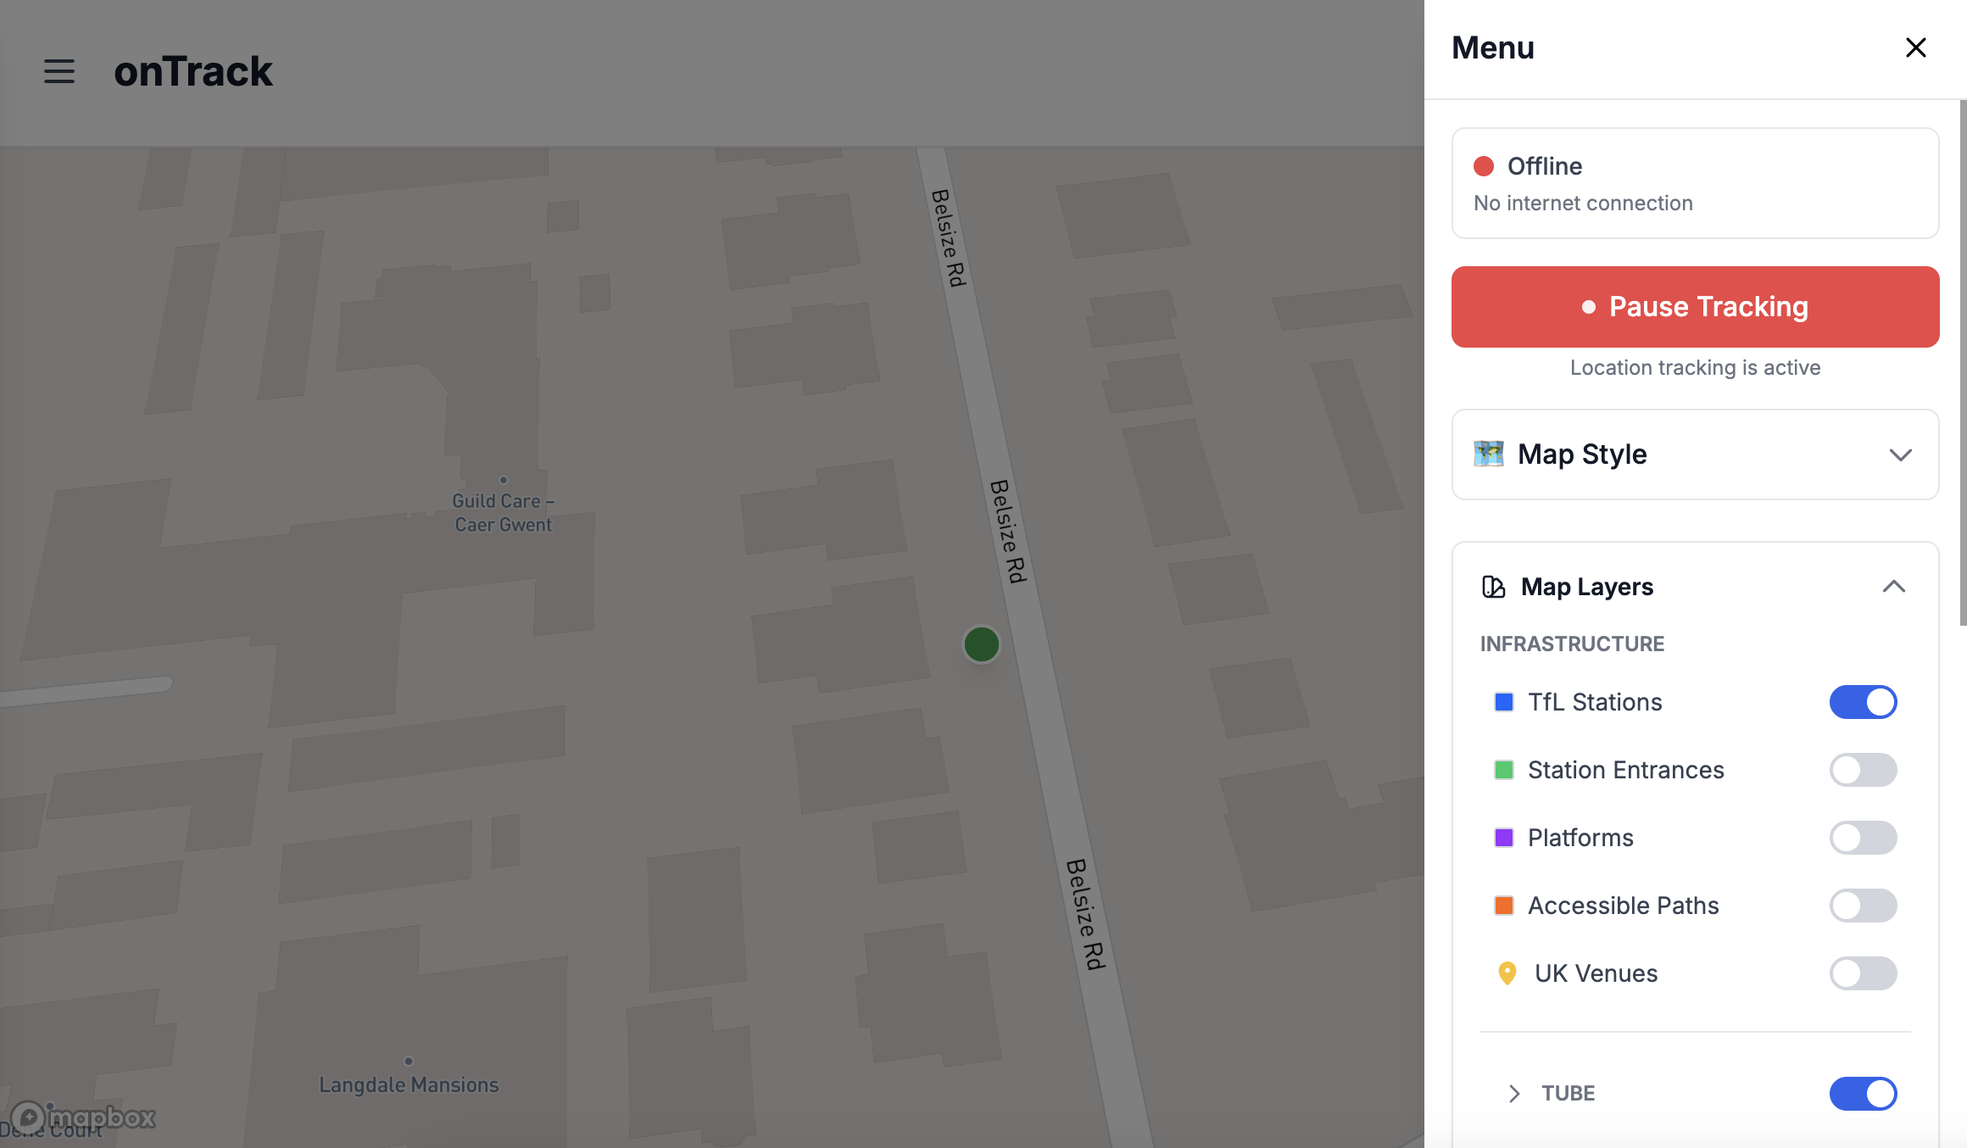Viewport: 1967px width, 1148px height.
Task: Close the Menu panel with X
Action: coord(1915,47)
